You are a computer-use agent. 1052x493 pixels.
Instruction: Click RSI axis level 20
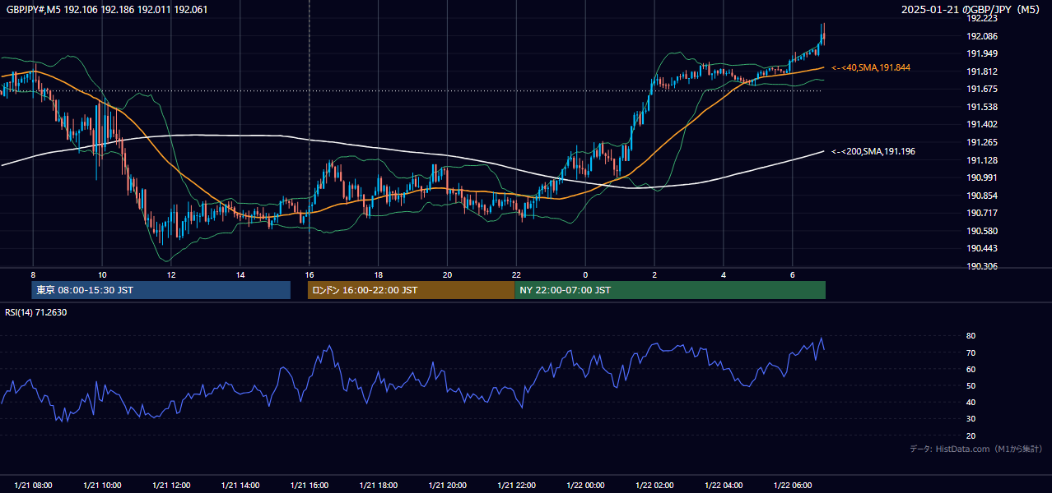pyautogui.click(x=971, y=435)
